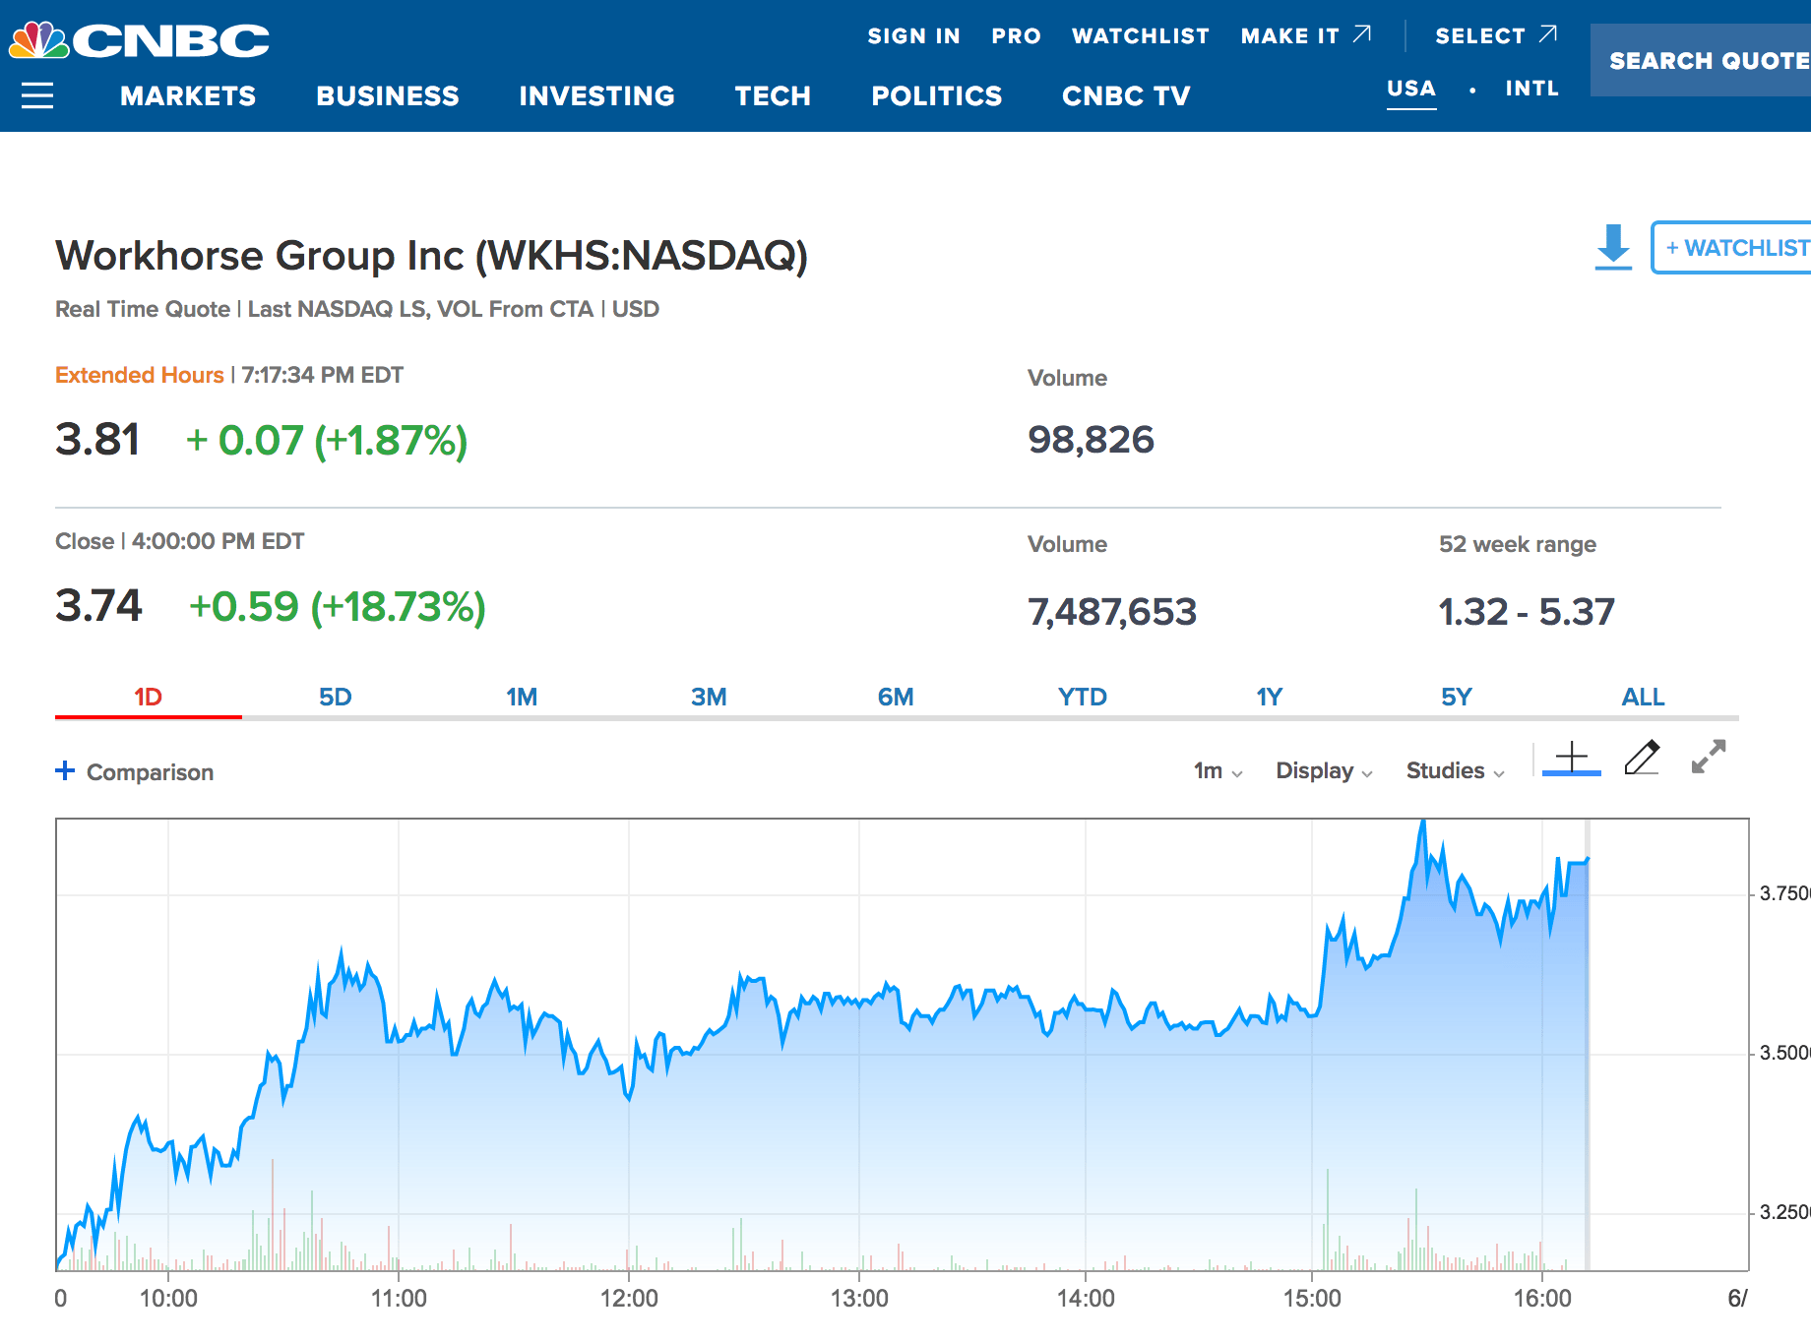Open the WATCHLIST link in the header
1811x1342 pixels.
tap(1141, 36)
